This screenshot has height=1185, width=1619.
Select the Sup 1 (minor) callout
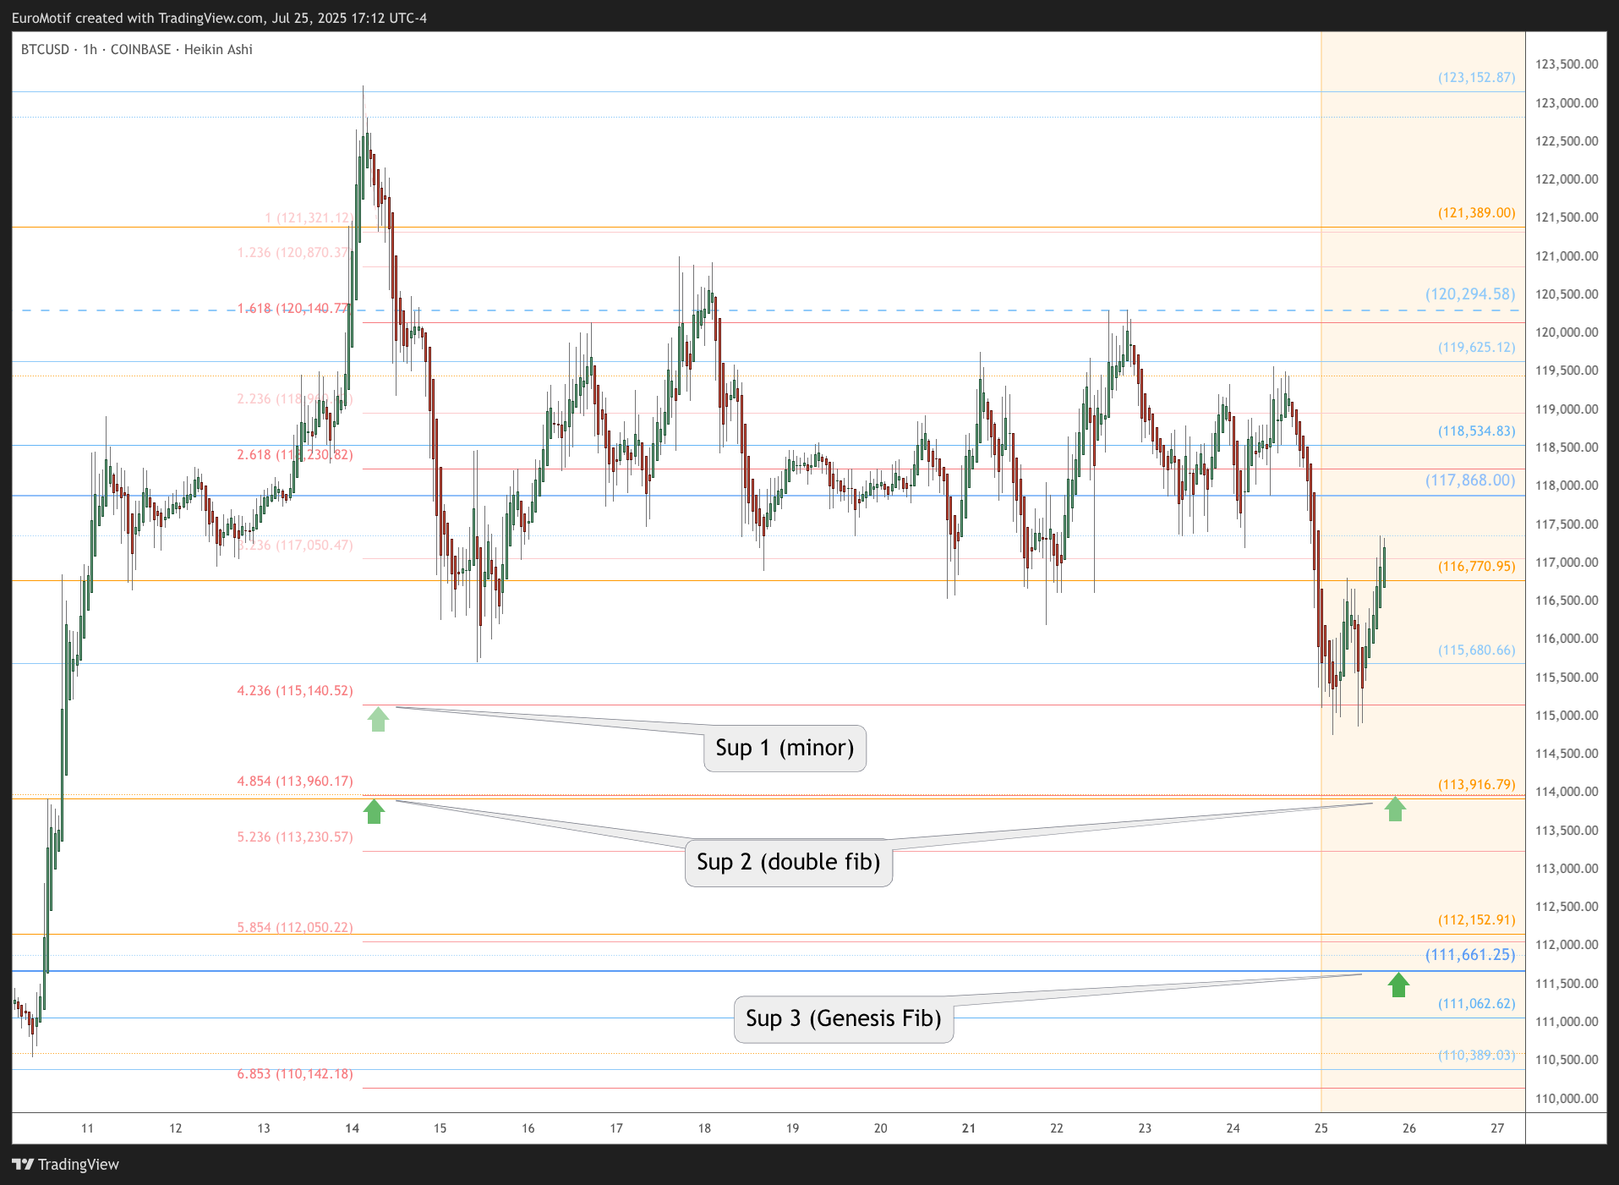click(785, 748)
